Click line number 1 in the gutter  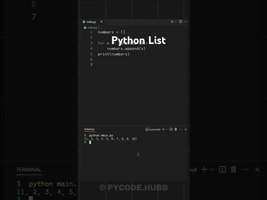[91, 32]
